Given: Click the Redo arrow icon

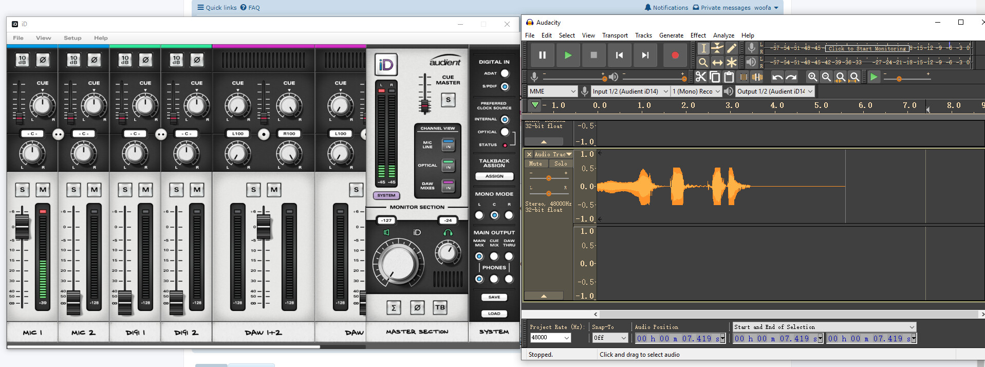Looking at the screenshot, I should point(791,77).
